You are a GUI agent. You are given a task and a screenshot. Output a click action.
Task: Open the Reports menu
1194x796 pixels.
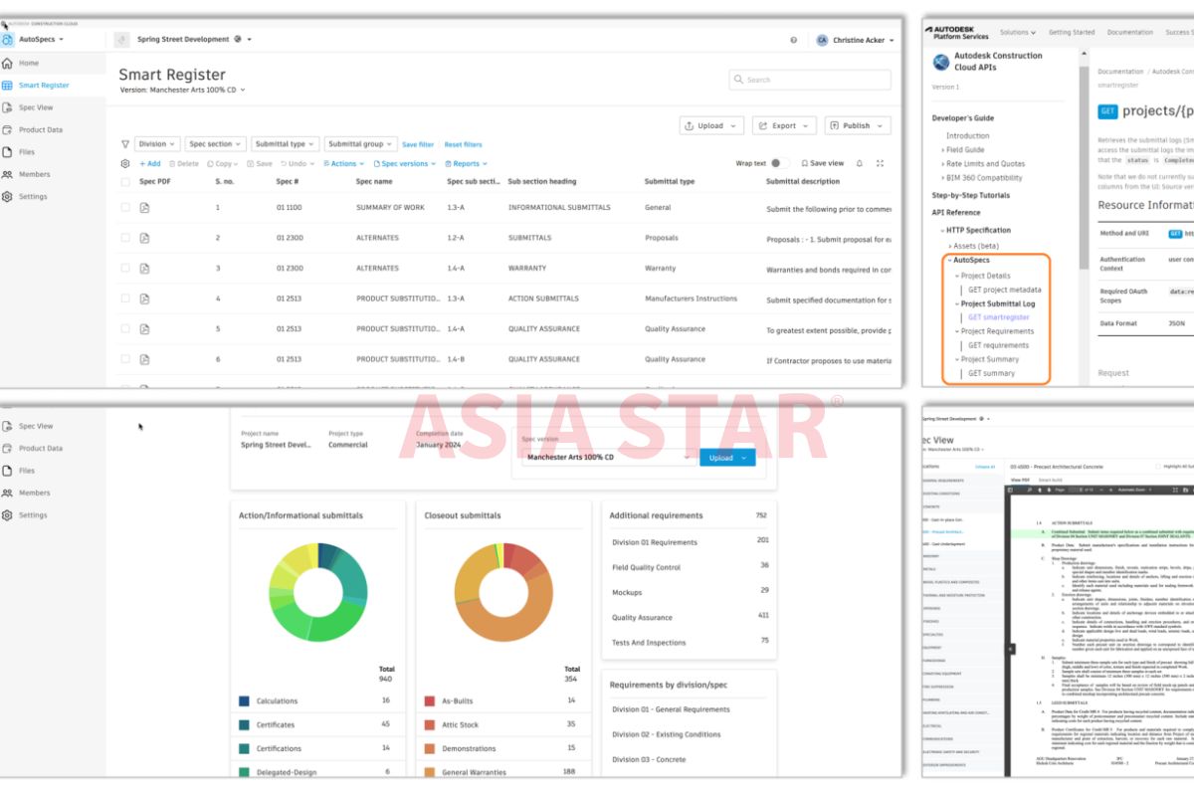(x=466, y=163)
